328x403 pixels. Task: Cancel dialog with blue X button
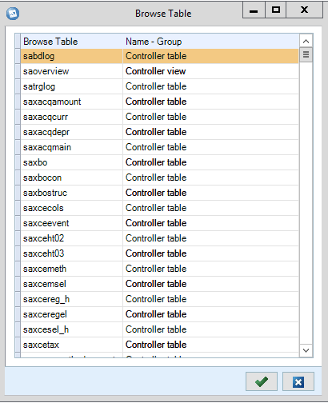click(298, 381)
